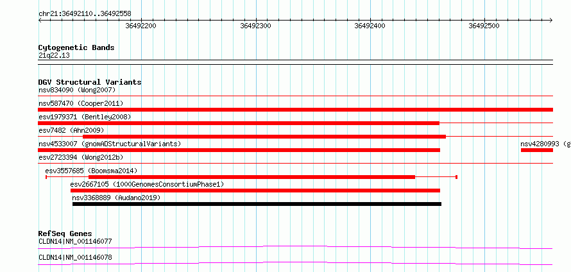This screenshot has height=272, width=571.
Task: Click the red esv7482 feature bar
Action: (x=264, y=137)
